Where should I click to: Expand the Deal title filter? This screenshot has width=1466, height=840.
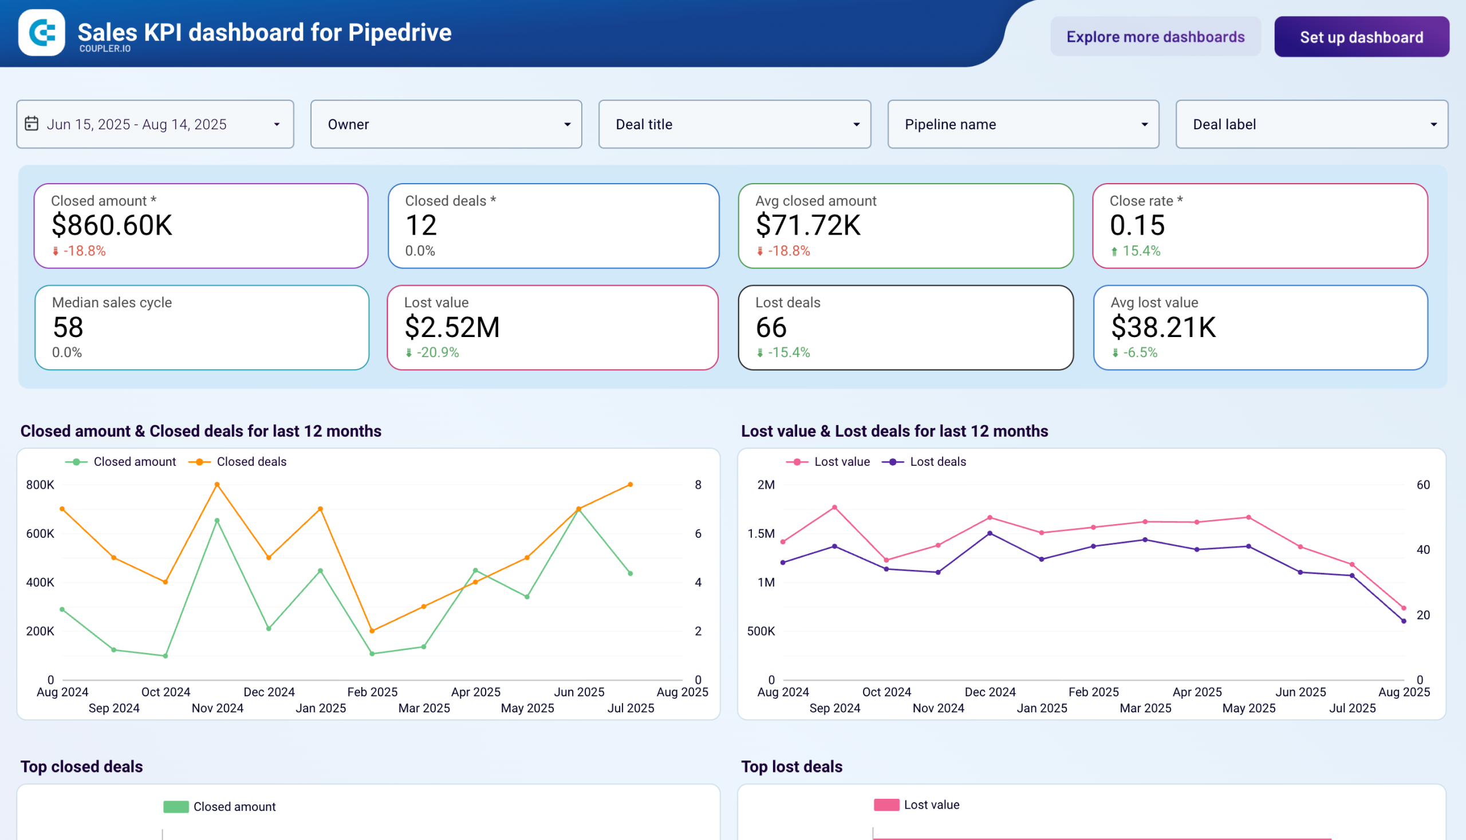click(734, 124)
